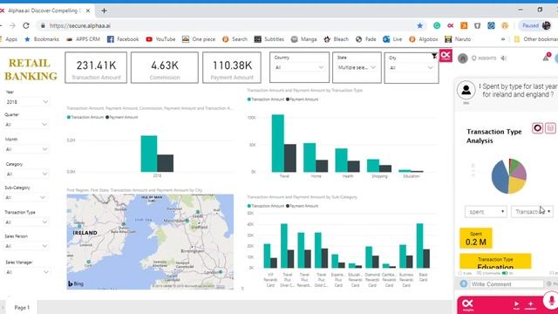Open notifications bell with red badge
The image size is (558, 314).
[547, 58]
